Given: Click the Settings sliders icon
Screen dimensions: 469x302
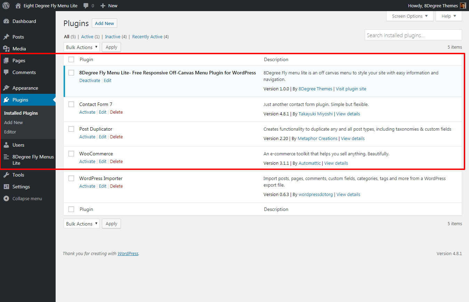Looking at the screenshot, I should tap(6, 187).
